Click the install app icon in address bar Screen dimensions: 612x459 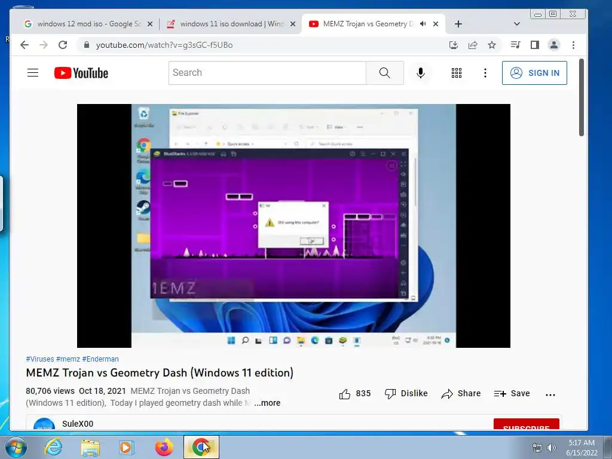pyautogui.click(x=454, y=45)
